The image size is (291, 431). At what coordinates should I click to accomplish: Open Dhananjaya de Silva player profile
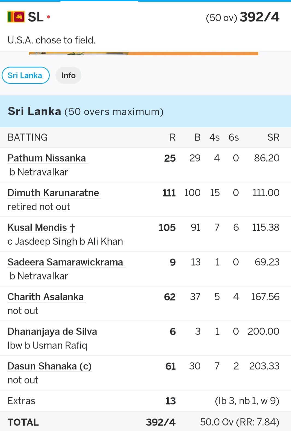point(52,331)
